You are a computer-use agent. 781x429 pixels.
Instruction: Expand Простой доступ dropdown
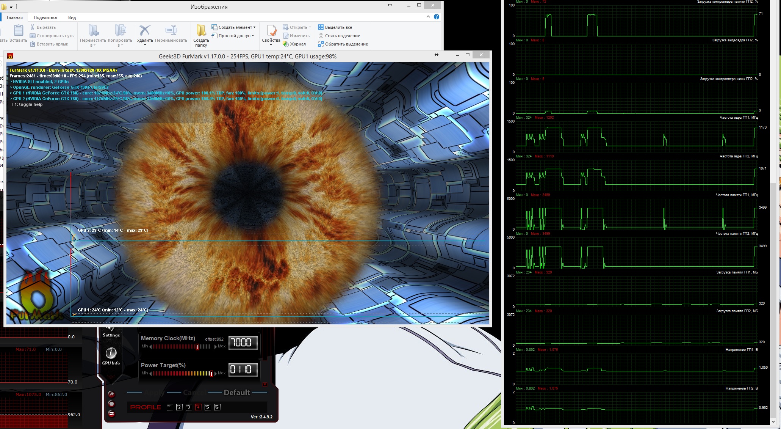pos(253,36)
